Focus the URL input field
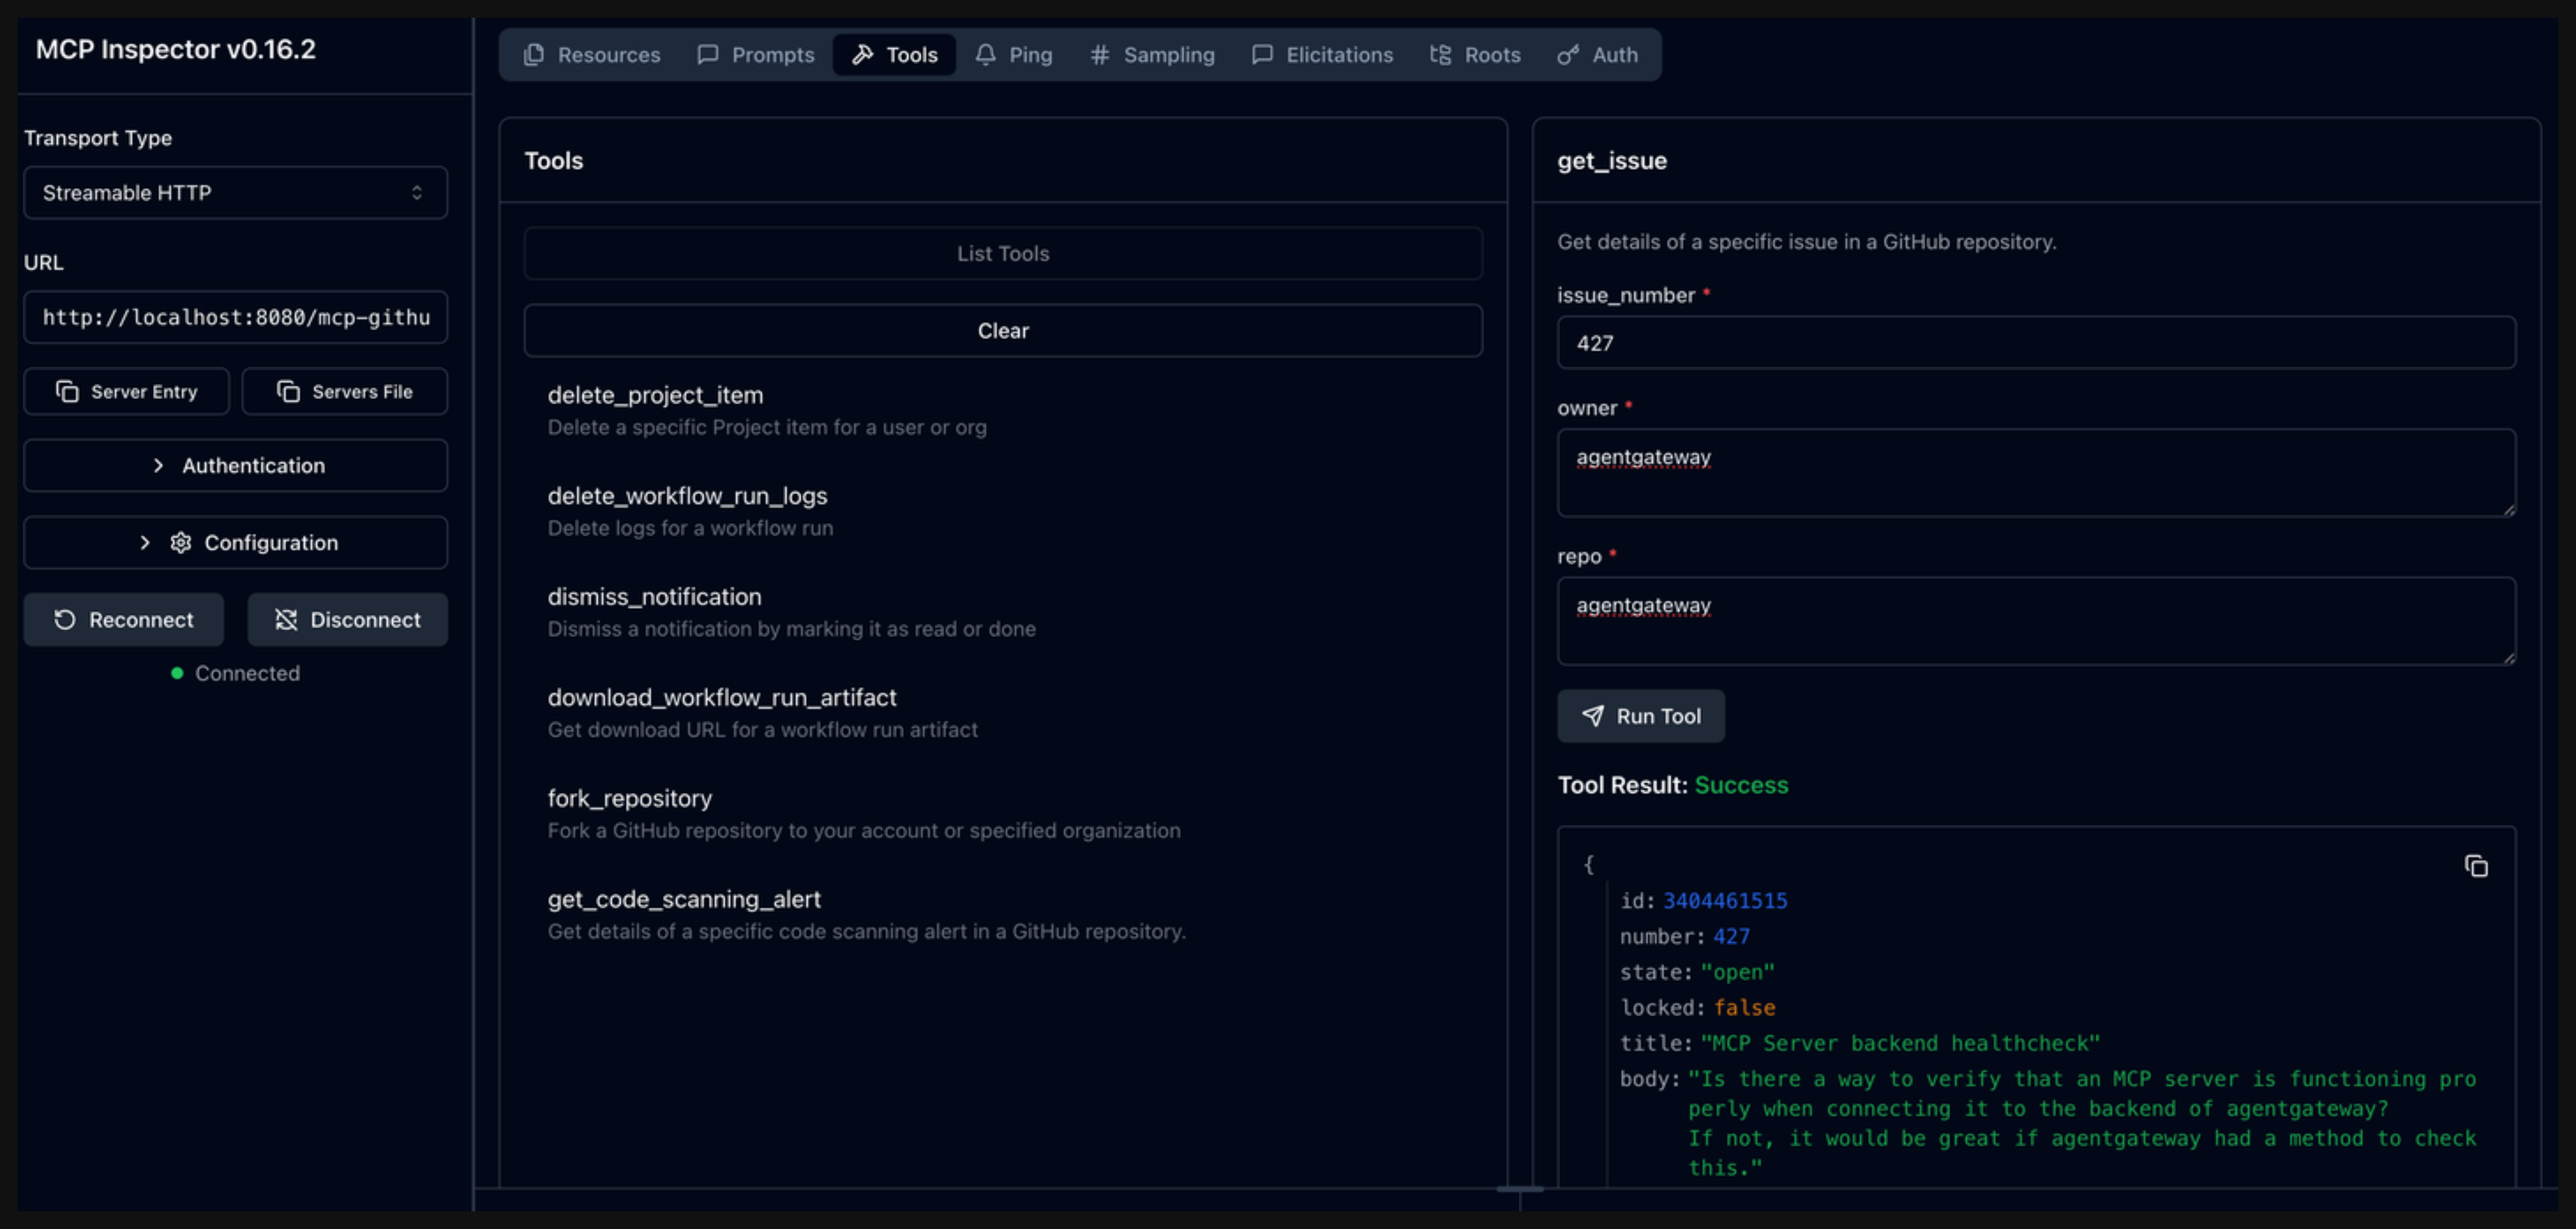 (x=235, y=318)
